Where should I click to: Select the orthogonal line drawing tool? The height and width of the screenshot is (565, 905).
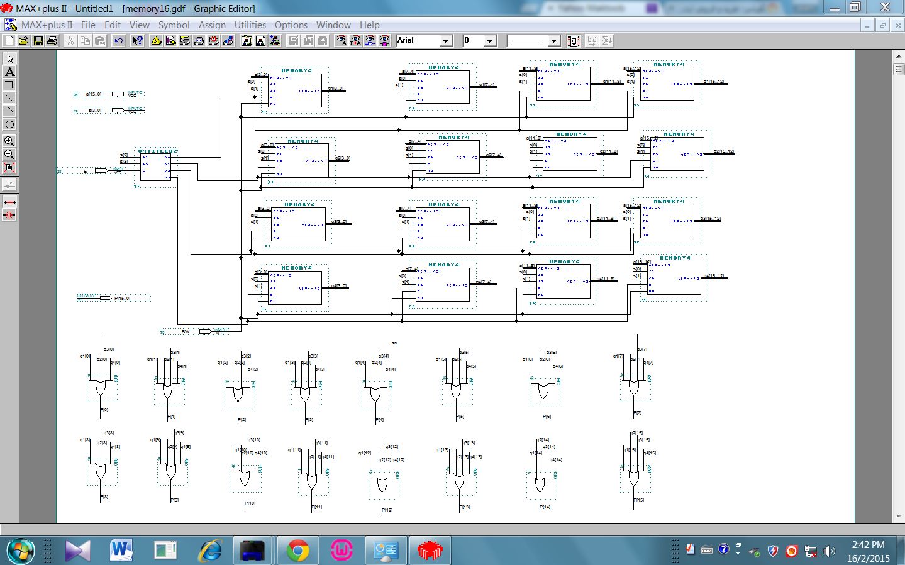9,85
